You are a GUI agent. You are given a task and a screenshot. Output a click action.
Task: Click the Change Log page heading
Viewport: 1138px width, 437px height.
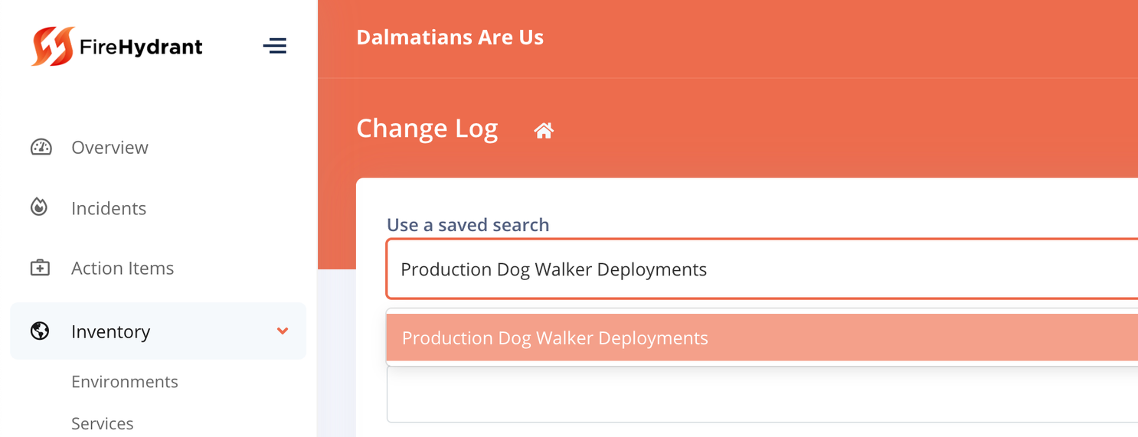coord(427,129)
